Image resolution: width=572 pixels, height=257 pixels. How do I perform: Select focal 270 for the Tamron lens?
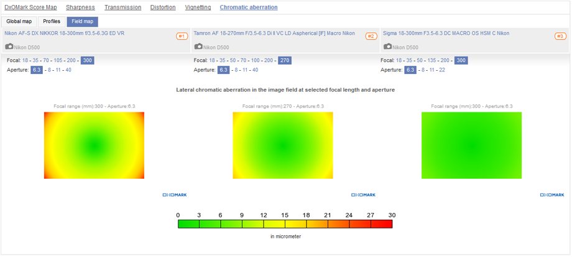coord(285,60)
